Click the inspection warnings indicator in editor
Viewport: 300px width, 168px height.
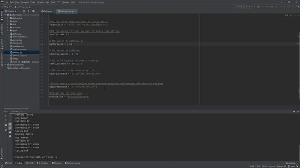coord(289,15)
